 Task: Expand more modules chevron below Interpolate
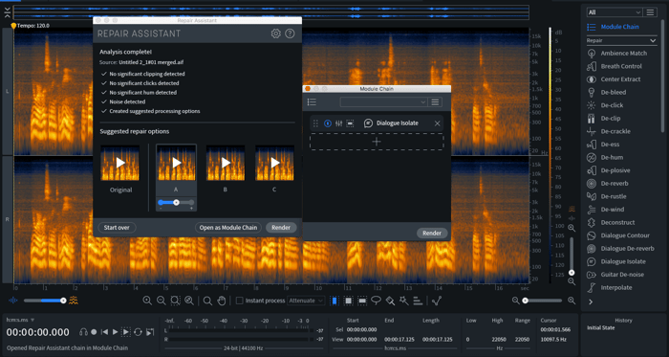(x=591, y=301)
